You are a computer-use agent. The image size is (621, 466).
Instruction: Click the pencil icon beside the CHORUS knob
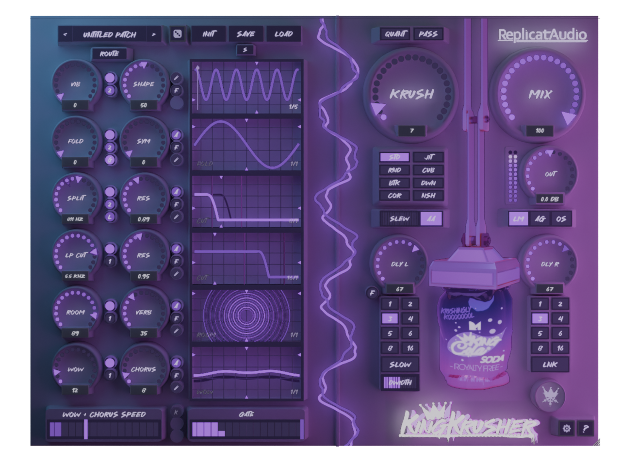click(176, 387)
